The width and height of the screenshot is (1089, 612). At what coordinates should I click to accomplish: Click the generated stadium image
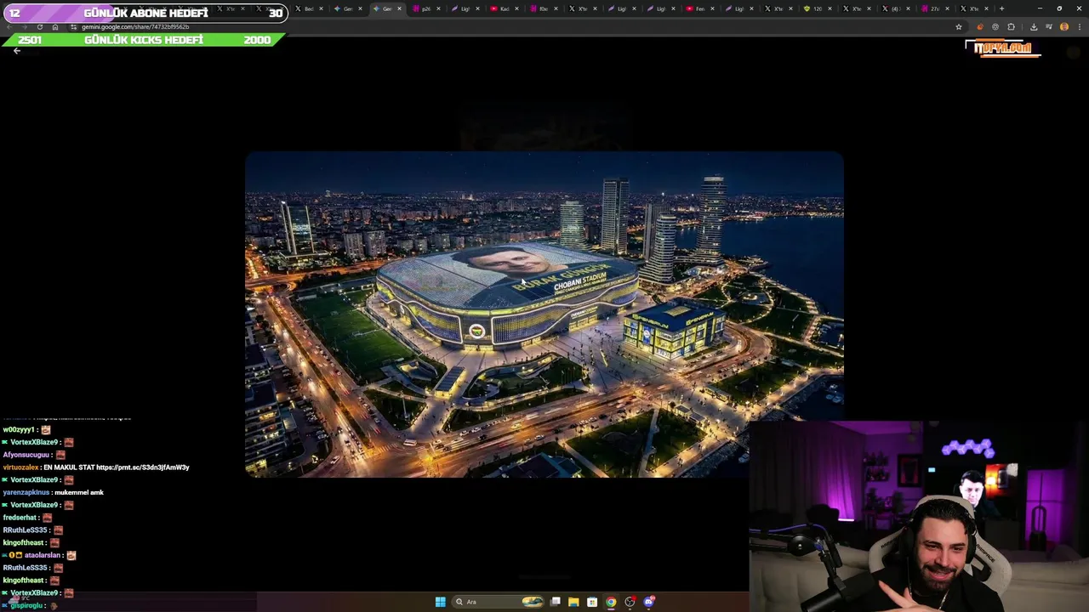pyautogui.click(x=544, y=314)
